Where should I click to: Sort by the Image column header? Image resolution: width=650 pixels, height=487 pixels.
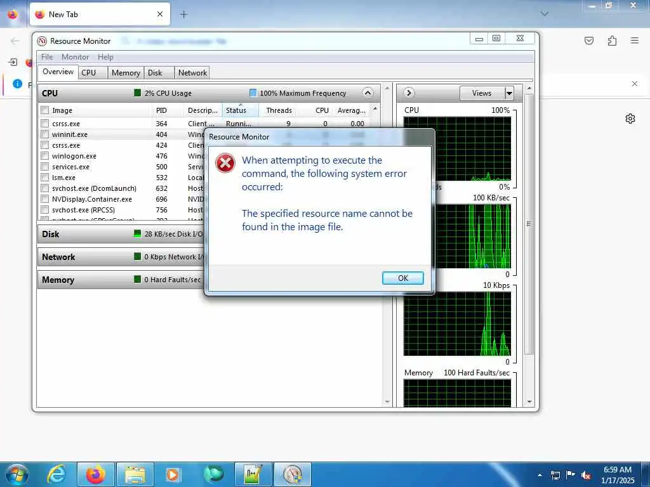point(100,110)
